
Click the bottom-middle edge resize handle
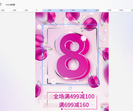click(x=70, y=85)
